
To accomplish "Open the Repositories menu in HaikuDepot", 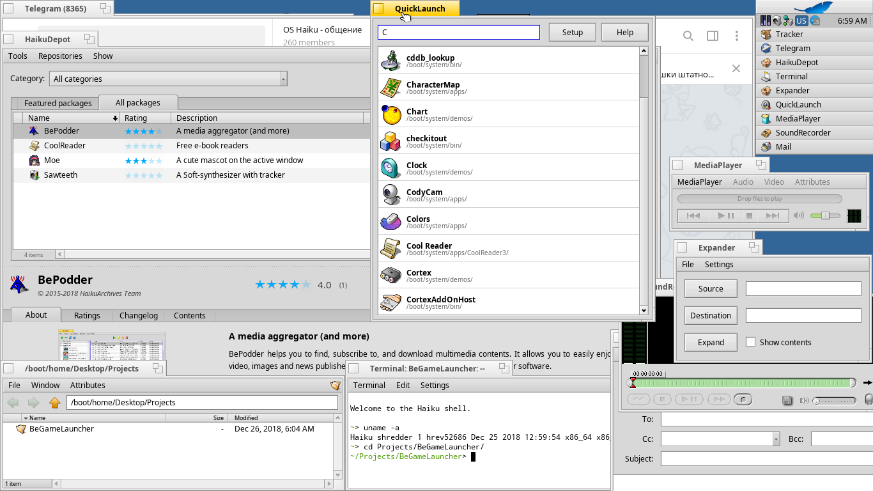I will click(x=60, y=56).
